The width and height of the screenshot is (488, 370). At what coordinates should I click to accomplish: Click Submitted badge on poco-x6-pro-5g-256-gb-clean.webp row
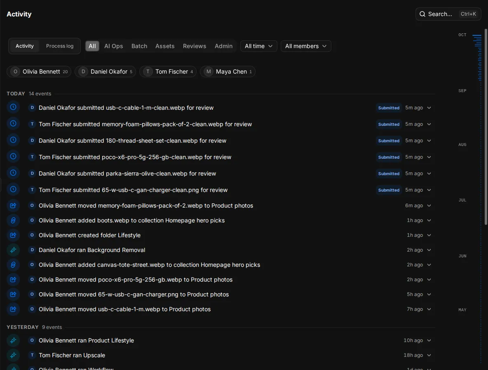point(389,157)
